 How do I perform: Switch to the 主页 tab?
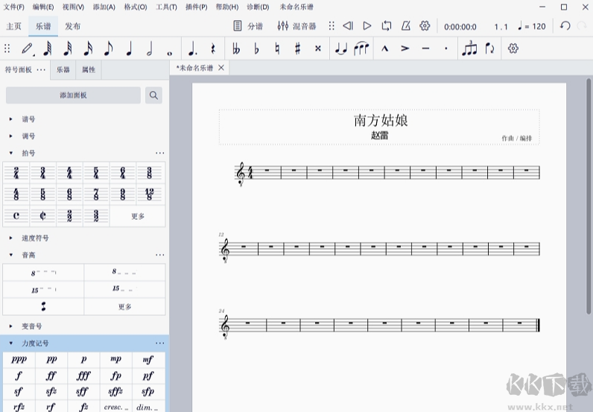[x=13, y=26]
